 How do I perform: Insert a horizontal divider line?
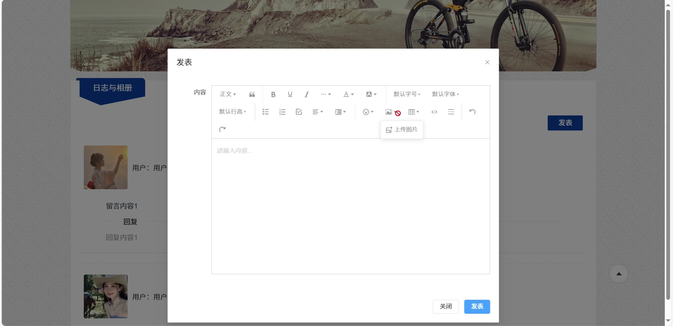tap(451, 112)
